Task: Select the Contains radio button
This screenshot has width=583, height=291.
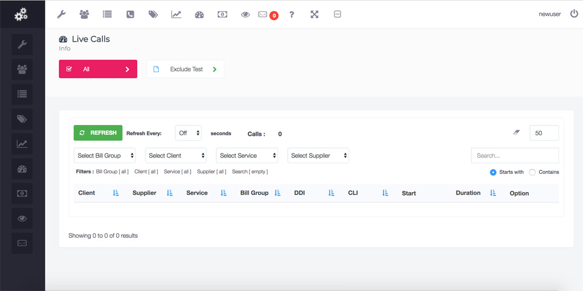Action: pos(532,172)
